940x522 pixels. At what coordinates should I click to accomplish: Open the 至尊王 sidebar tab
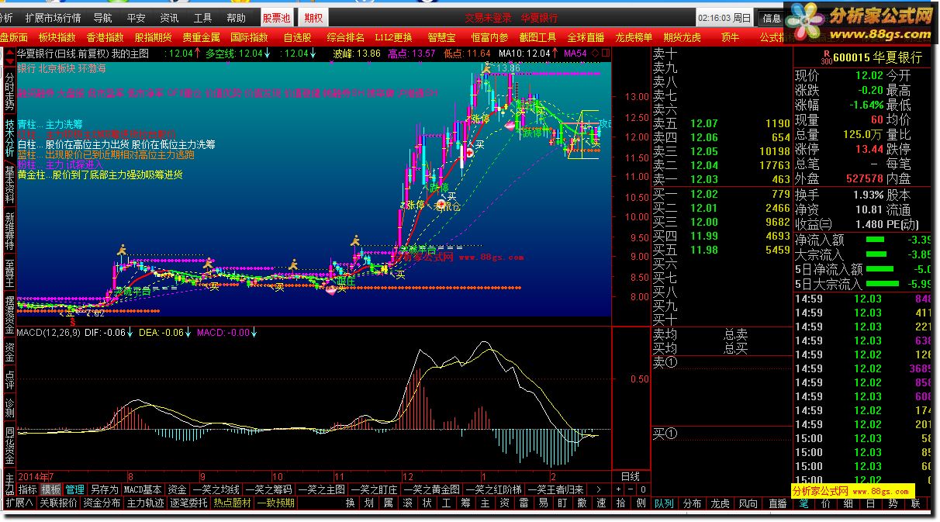(x=9, y=273)
